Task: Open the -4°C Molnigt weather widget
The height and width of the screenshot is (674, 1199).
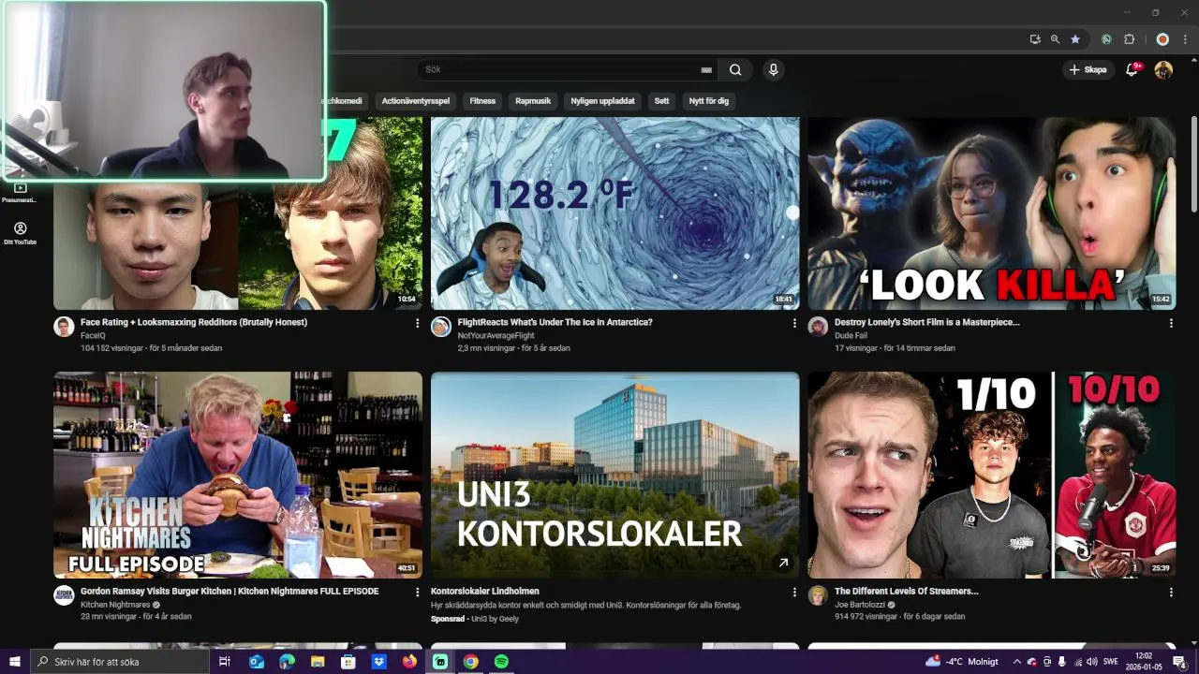Action: (x=962, y=662)
